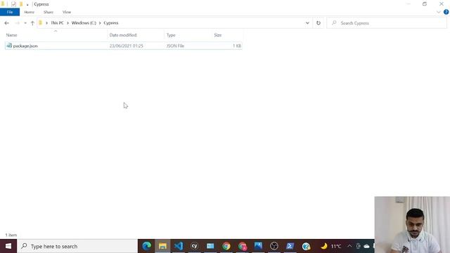Click Windows (C:) in the address path
Viewport: 450px width, 253px height.
84,23
